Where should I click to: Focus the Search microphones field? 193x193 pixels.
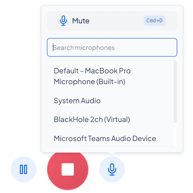[x=112, y=47]
